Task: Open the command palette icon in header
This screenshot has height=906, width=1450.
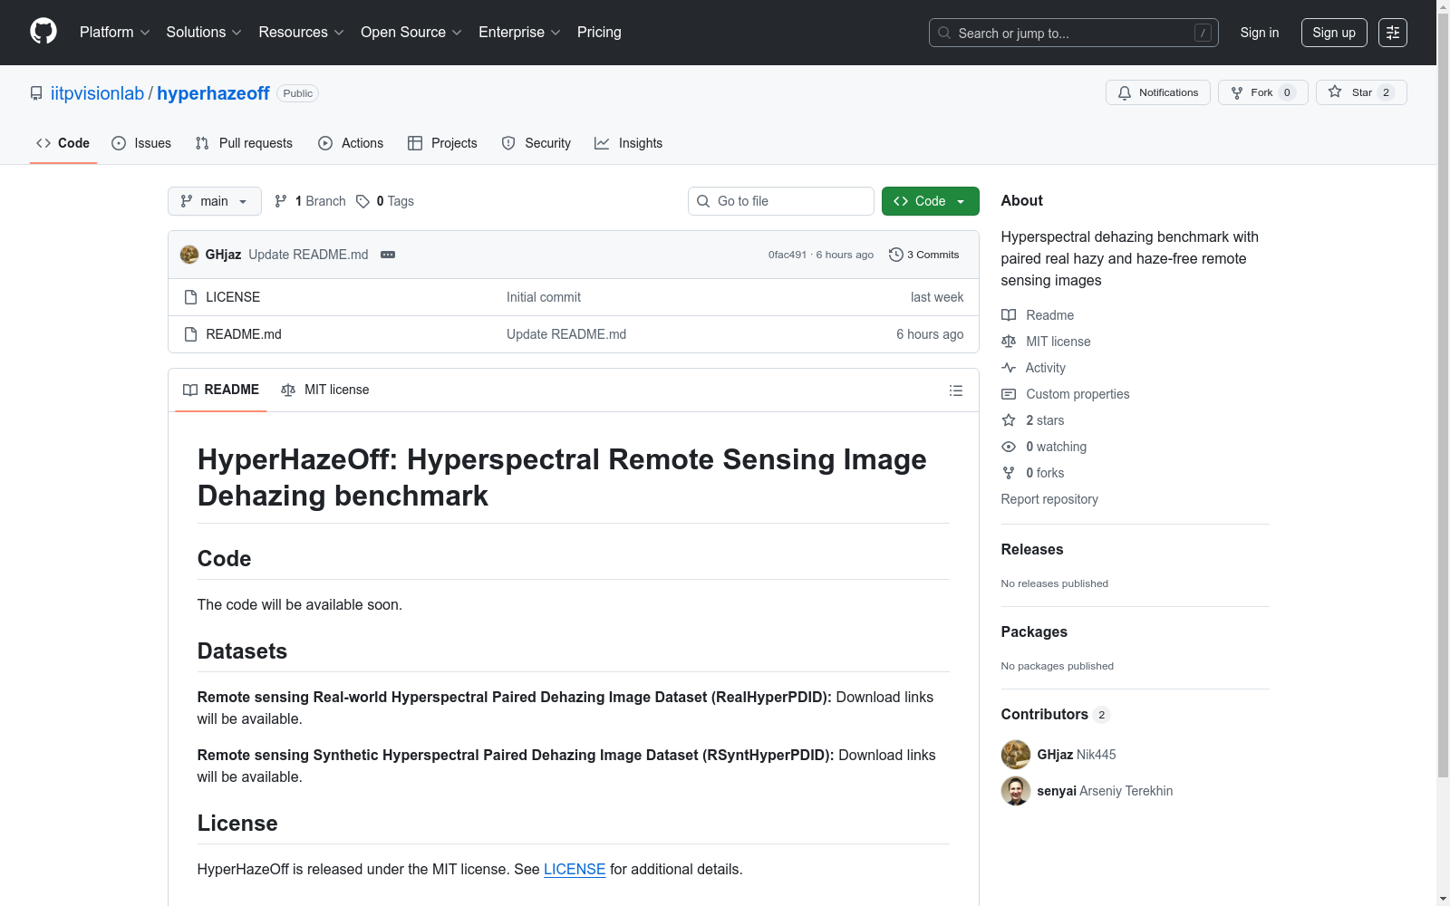Action: pos(1393,33)
